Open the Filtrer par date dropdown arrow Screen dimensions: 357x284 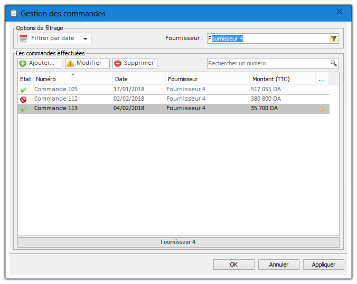click(85, 39)
